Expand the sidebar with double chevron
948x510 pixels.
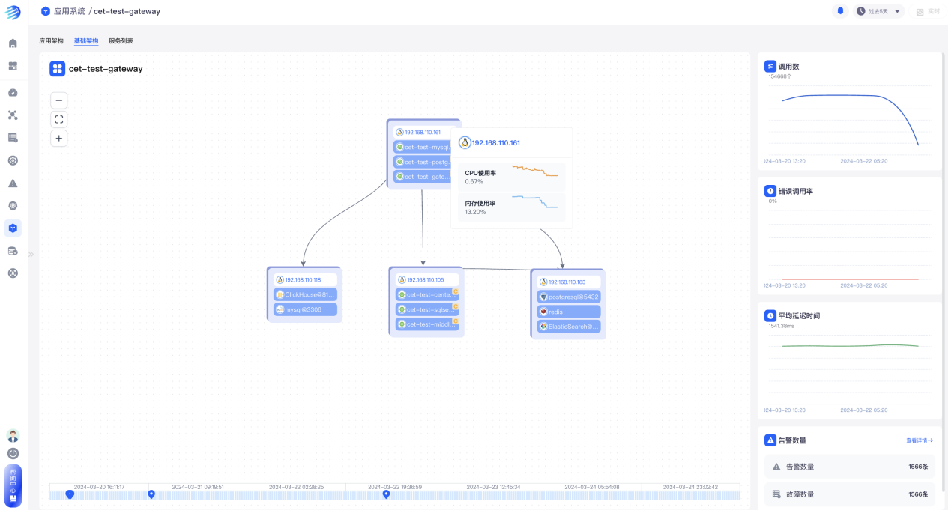click(x=31, y=254)
